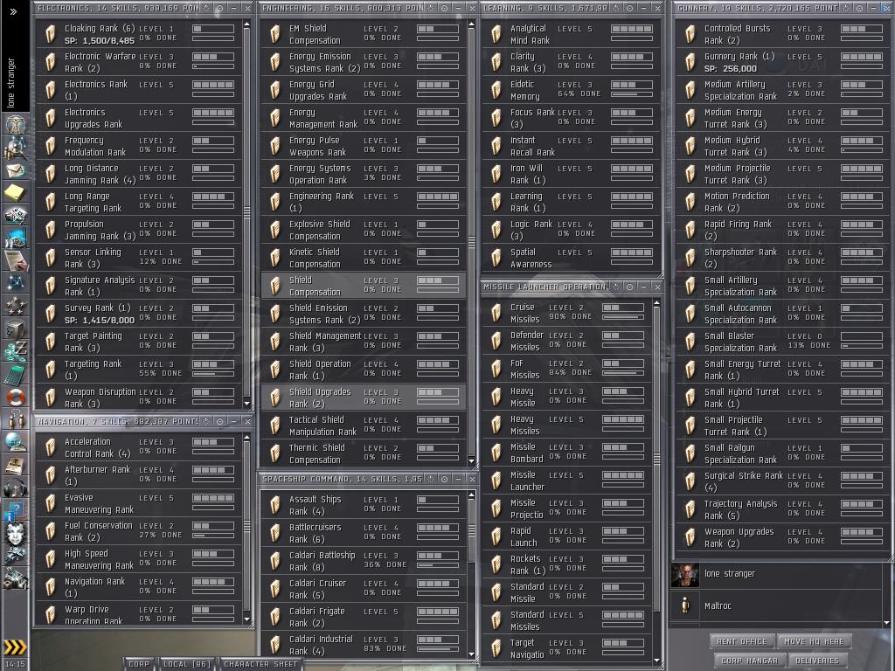The image size is (895, 671).
Task: Expand the sidebar with double-arrow button
Action: [13, 11]
